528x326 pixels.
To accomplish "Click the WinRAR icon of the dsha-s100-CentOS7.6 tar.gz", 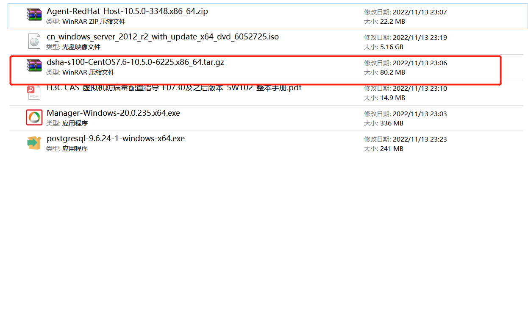I will pos(34,66).
